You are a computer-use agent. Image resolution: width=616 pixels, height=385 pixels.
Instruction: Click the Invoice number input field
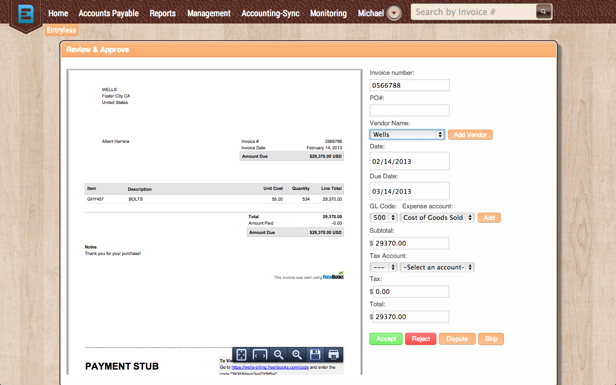point(409,85)
